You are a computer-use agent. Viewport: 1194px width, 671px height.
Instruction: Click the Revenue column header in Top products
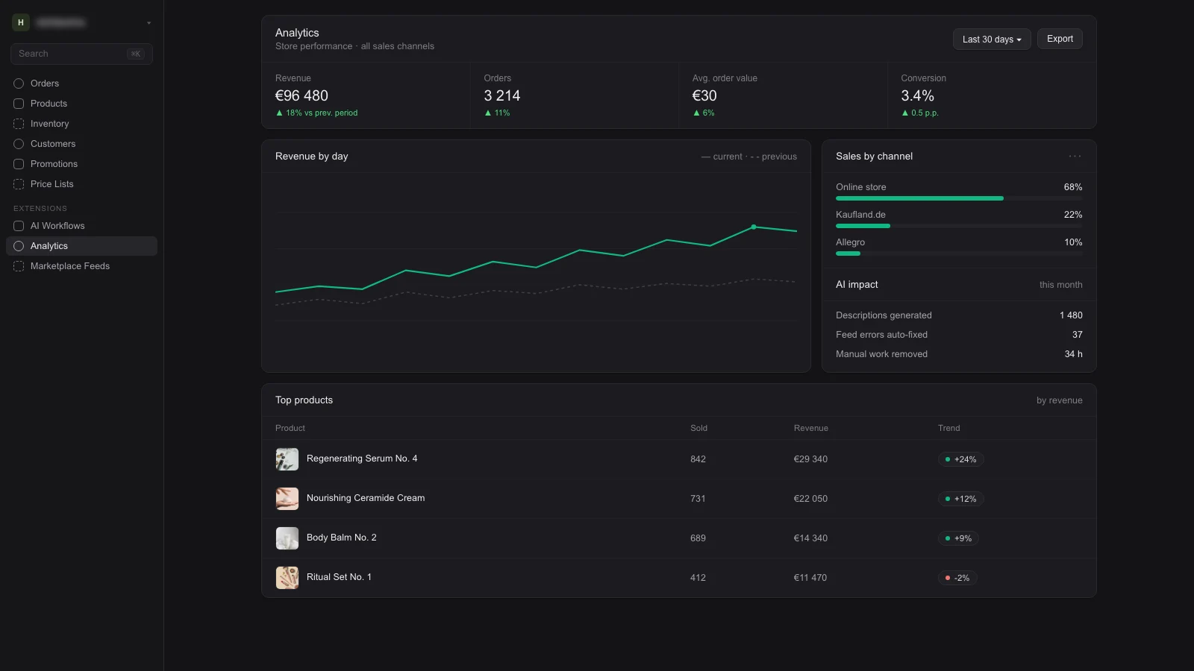[811, 428]
